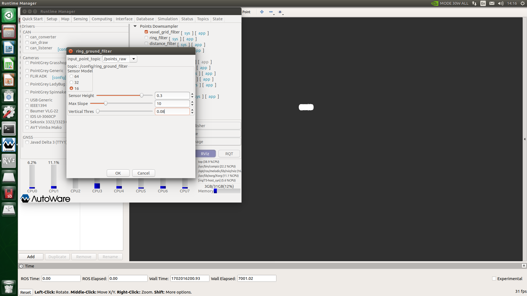Click the Vertical Thres value field
Image resolution: width=527 pixels, height=296 pixels.
(172, 112)
